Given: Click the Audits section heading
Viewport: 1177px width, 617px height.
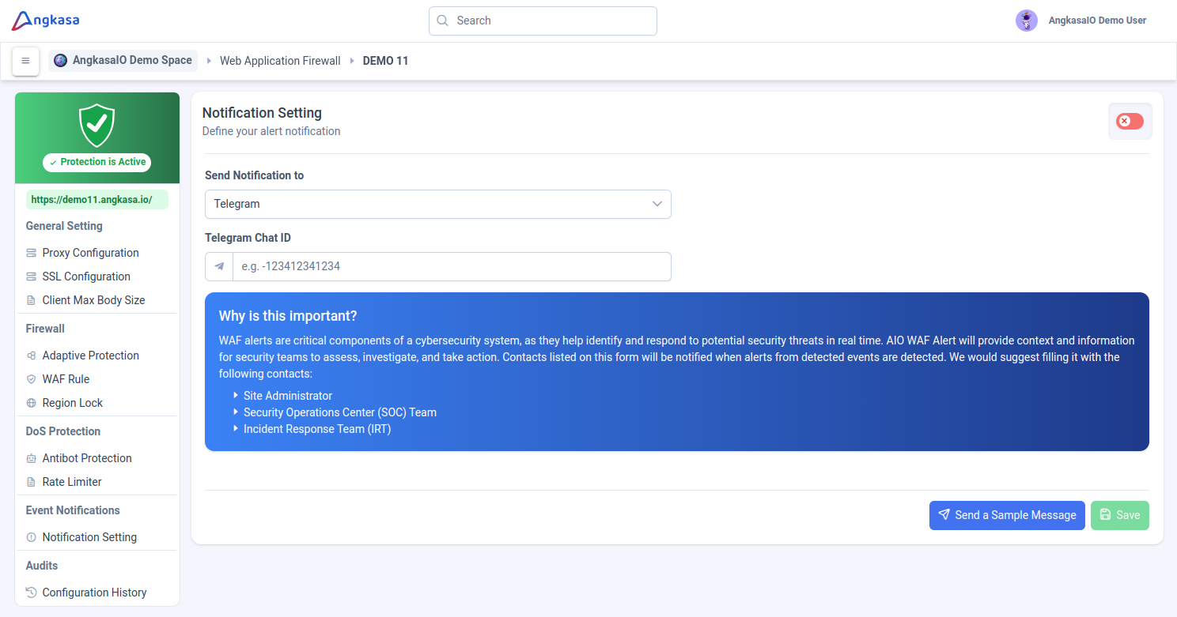Looking at the screenshot, I should coord(42,566).
